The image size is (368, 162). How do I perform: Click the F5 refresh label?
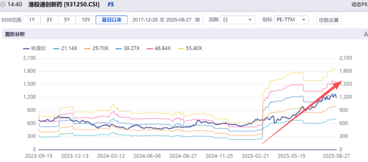click(110, 4)
